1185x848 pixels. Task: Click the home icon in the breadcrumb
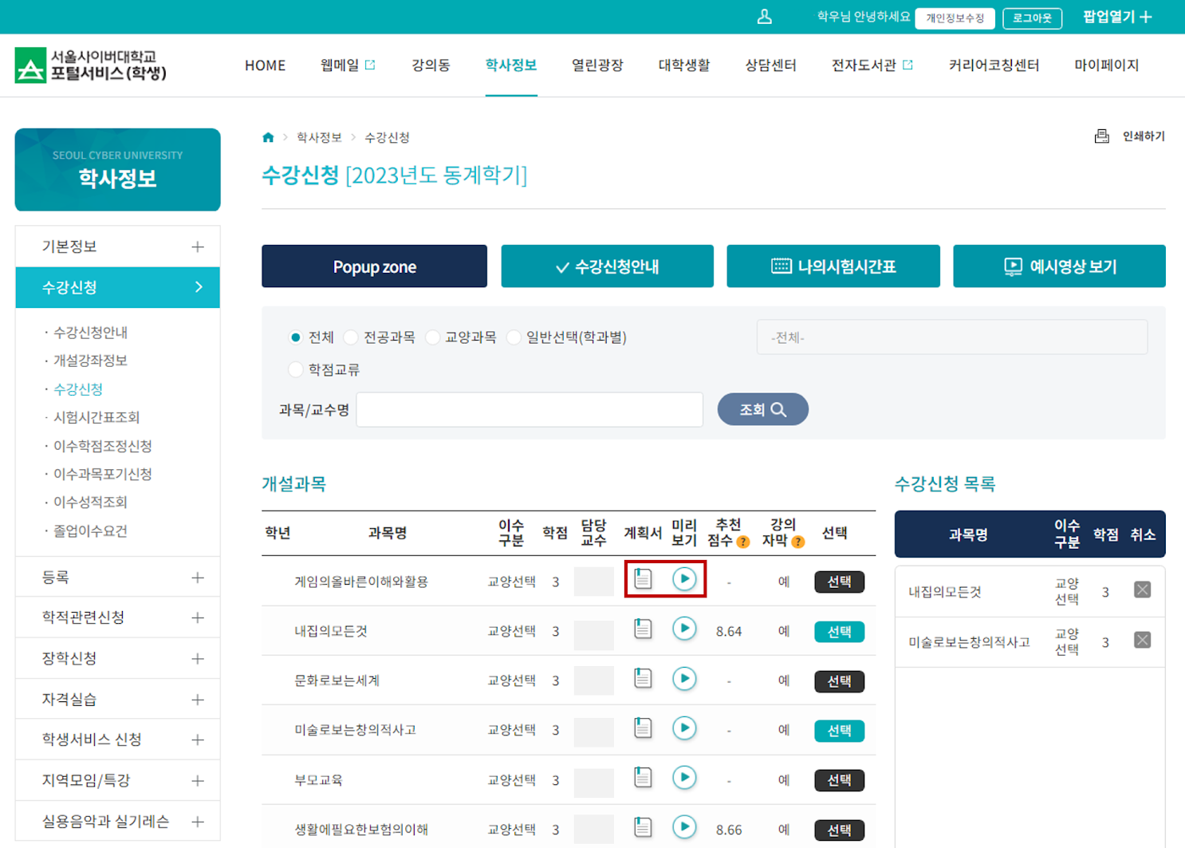pos(268,136)
